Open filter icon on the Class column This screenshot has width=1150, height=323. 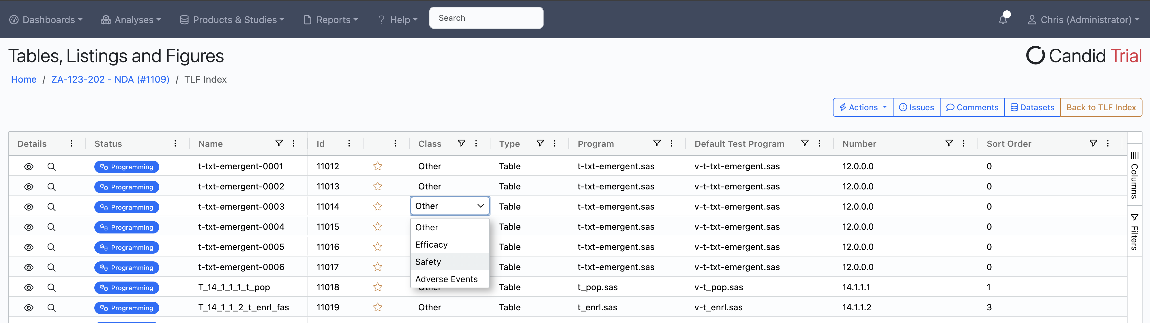coord(462,143)
